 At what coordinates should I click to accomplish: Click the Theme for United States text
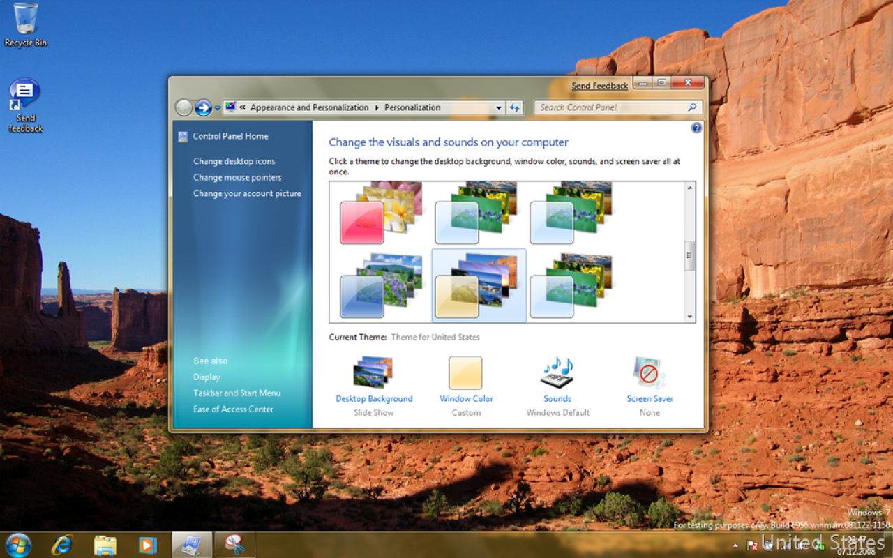point(435,337)
